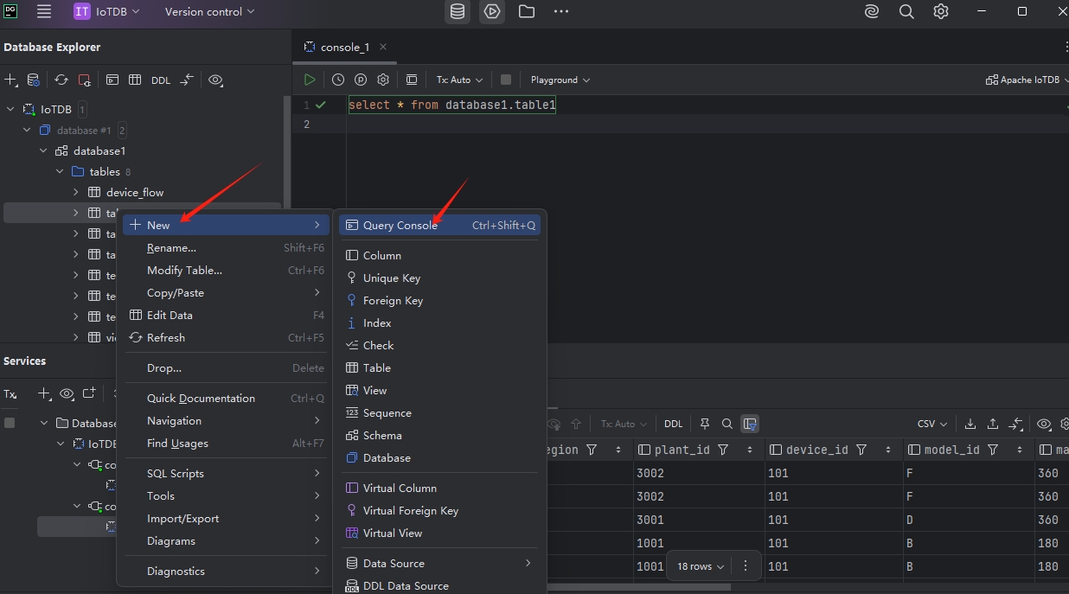Screen dimensions: 1069x594
Task: Collapse the database1 tree node
Action: tap(43, 150)
